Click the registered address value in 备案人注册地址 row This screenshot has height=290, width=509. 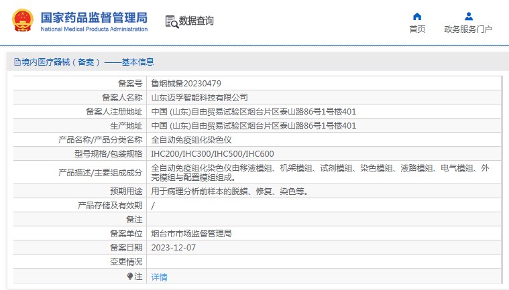pyautogui.click(x=253, y=112)
